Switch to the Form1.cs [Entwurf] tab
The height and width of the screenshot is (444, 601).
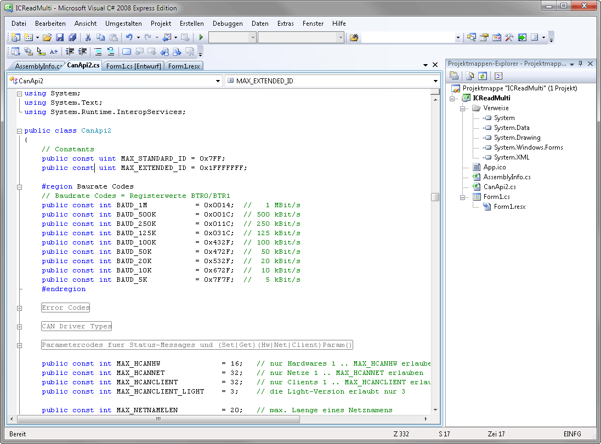click(134, 66)
